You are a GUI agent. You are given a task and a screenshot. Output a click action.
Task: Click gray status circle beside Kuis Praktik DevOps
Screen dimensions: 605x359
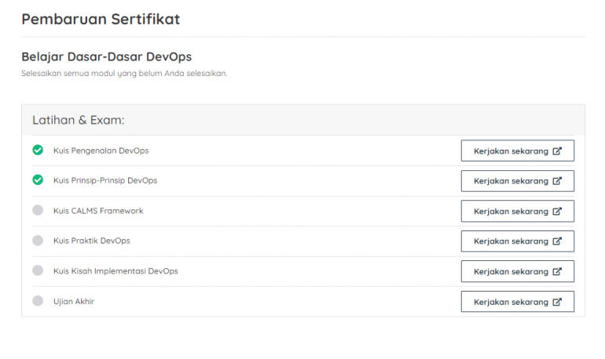coord(38,241)
